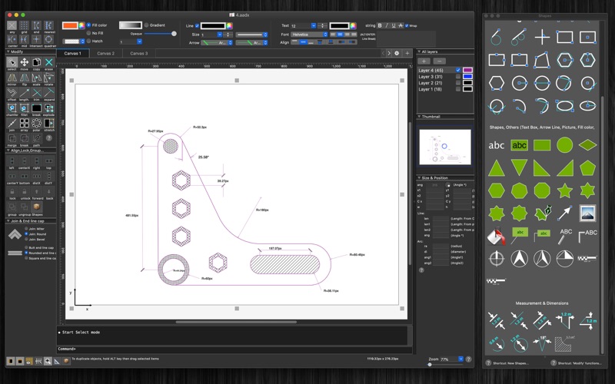This screenshot has width=615, height=384.
Task: Pick the 'erase' tool with X icon
Action: tap(48, 62)
